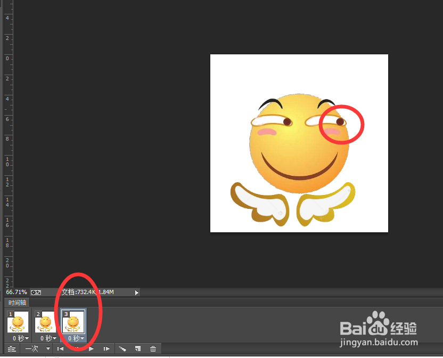Expand the document info popup arrow
Viewport: 443px width, 358px height.
point(136,292)
